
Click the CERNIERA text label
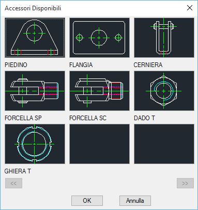coord(148,65)
